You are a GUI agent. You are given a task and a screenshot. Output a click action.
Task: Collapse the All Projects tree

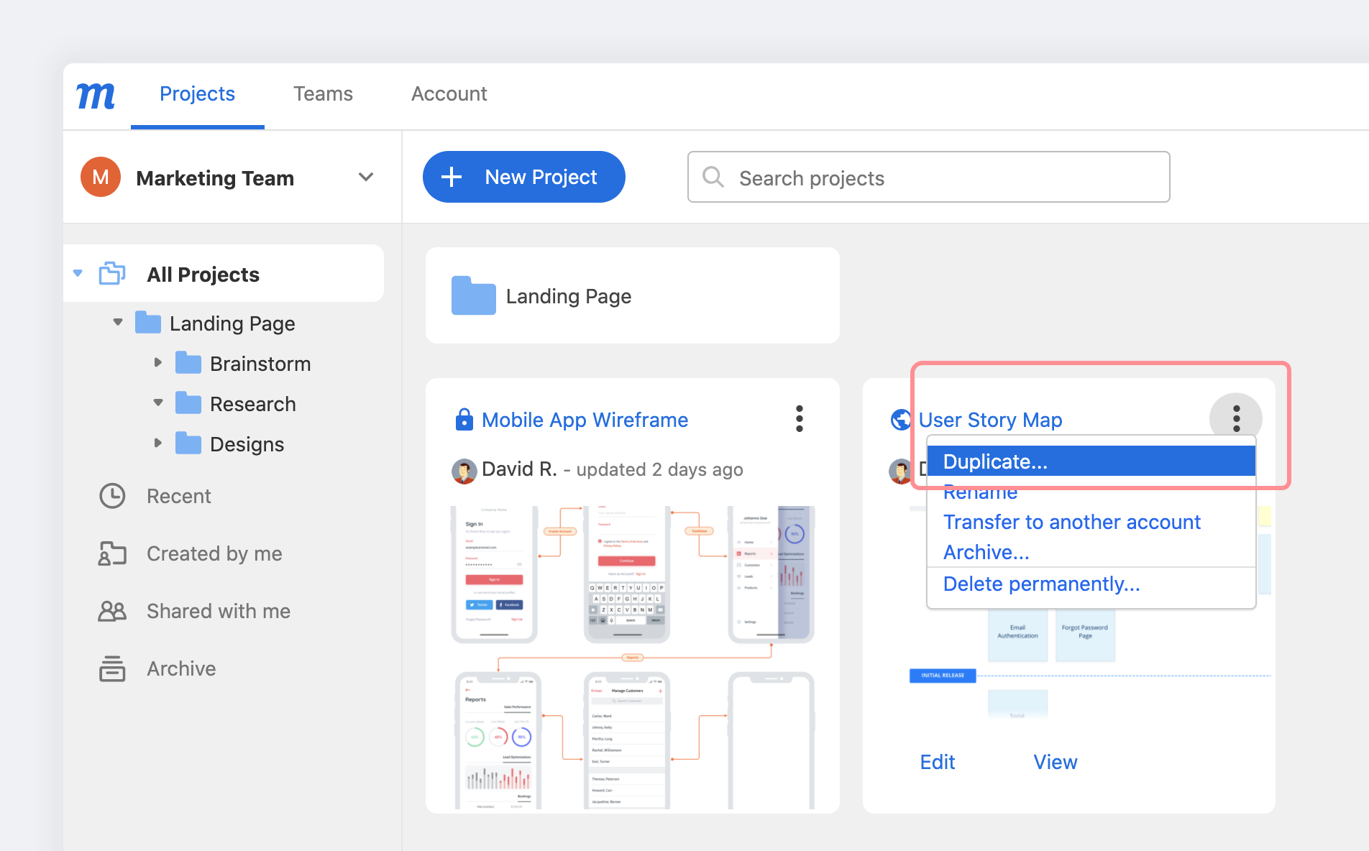click(78, 274)
